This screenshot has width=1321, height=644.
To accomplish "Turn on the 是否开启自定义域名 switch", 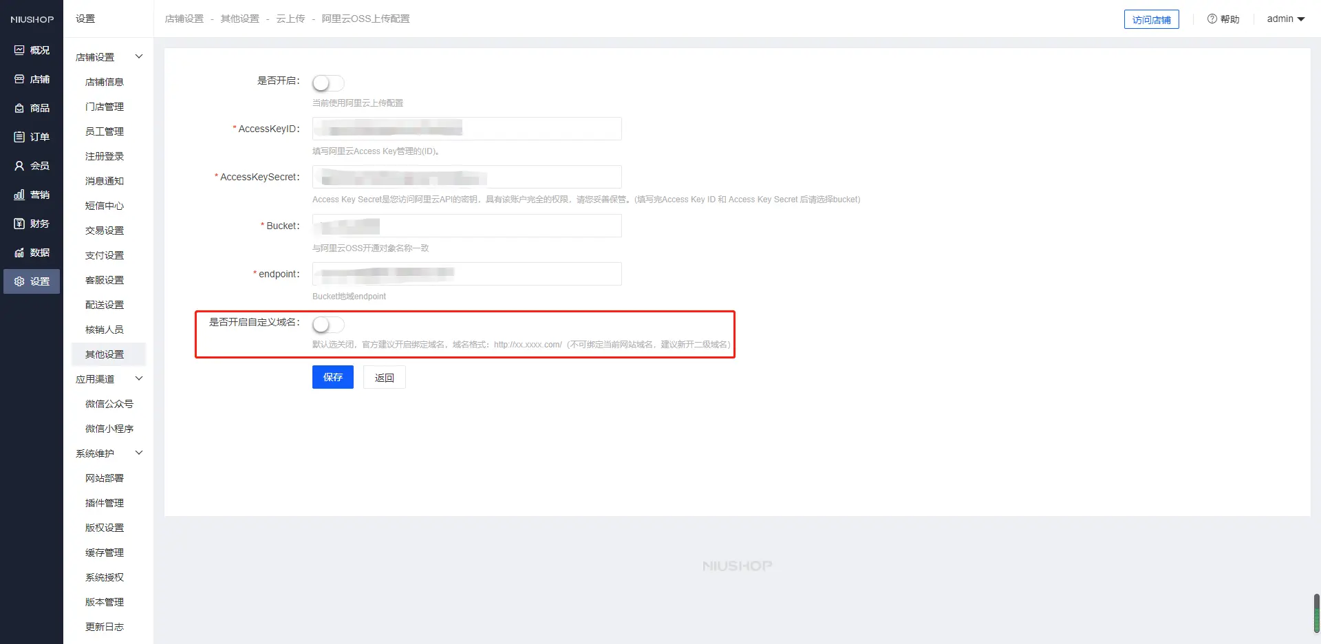I will click(x=327, y=325).
